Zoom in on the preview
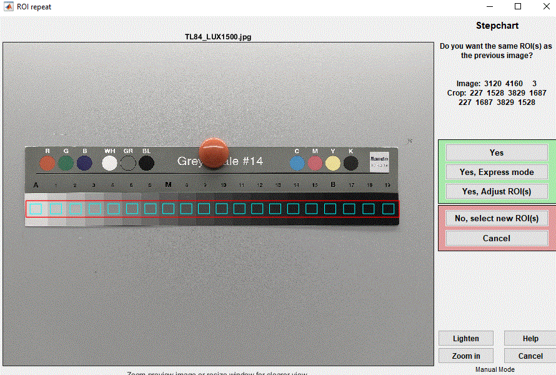Image resolution: width=556 pixels, height=375 pixels. coord(465,356)
